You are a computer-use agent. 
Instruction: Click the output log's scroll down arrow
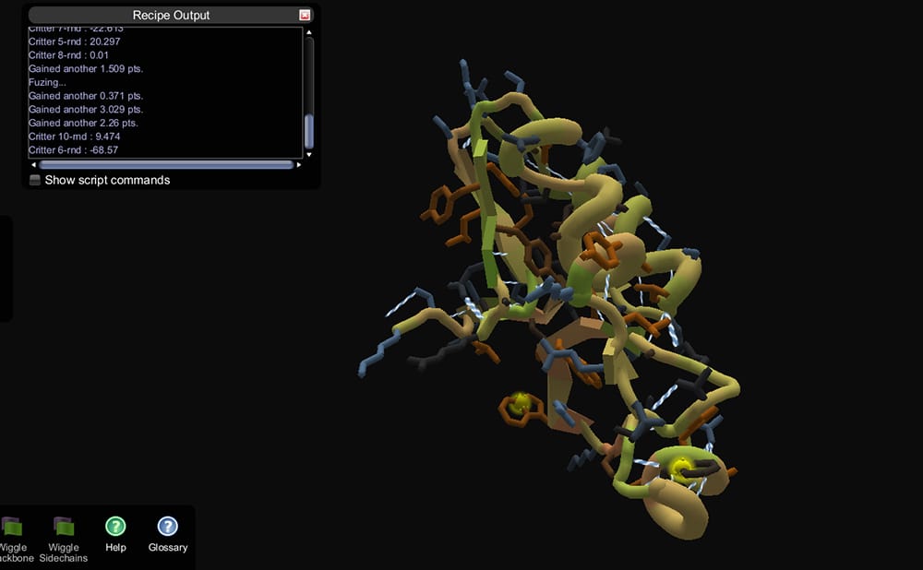click(309, 153)
